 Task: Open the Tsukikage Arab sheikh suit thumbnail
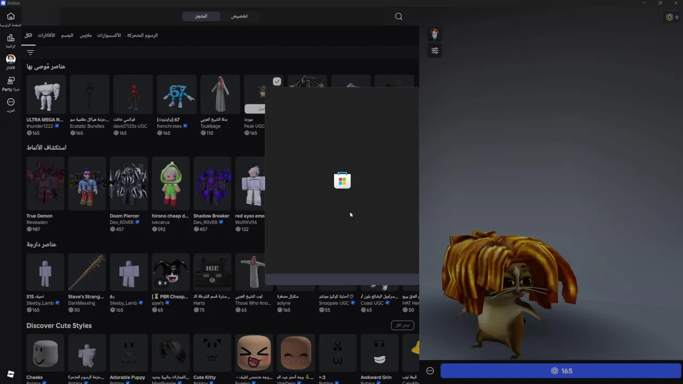point(220,94)
